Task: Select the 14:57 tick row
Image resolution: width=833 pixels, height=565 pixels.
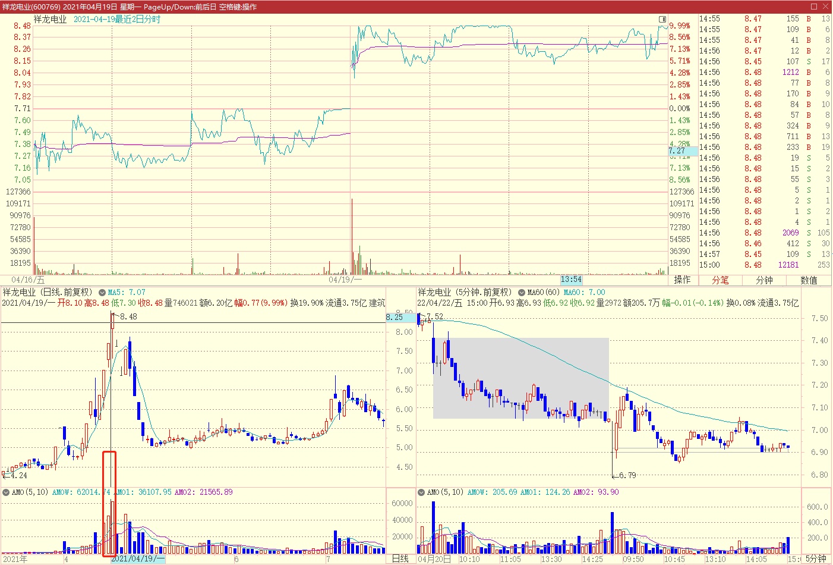Action: click(765, 255)
